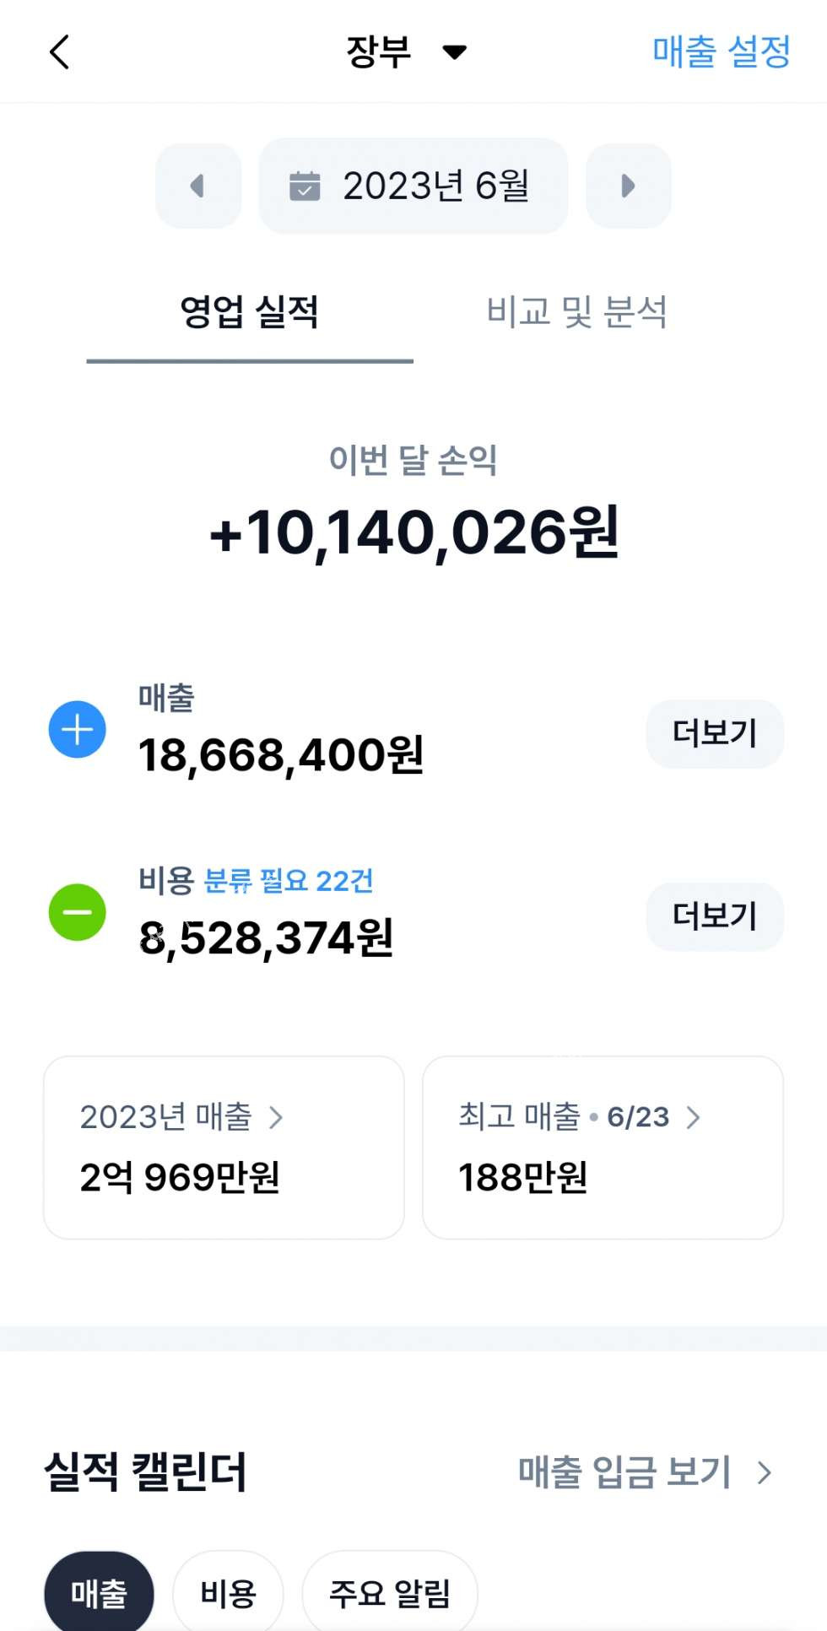Switch to 영업 실적 tab
This screenshot has height=1631, width=827.
(x=250, y=312)
